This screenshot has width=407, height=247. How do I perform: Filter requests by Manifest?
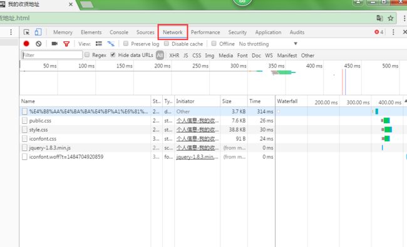coord(287,56)
